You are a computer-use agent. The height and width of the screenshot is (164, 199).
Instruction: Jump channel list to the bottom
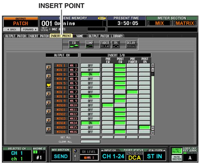[x=153, y=133]
